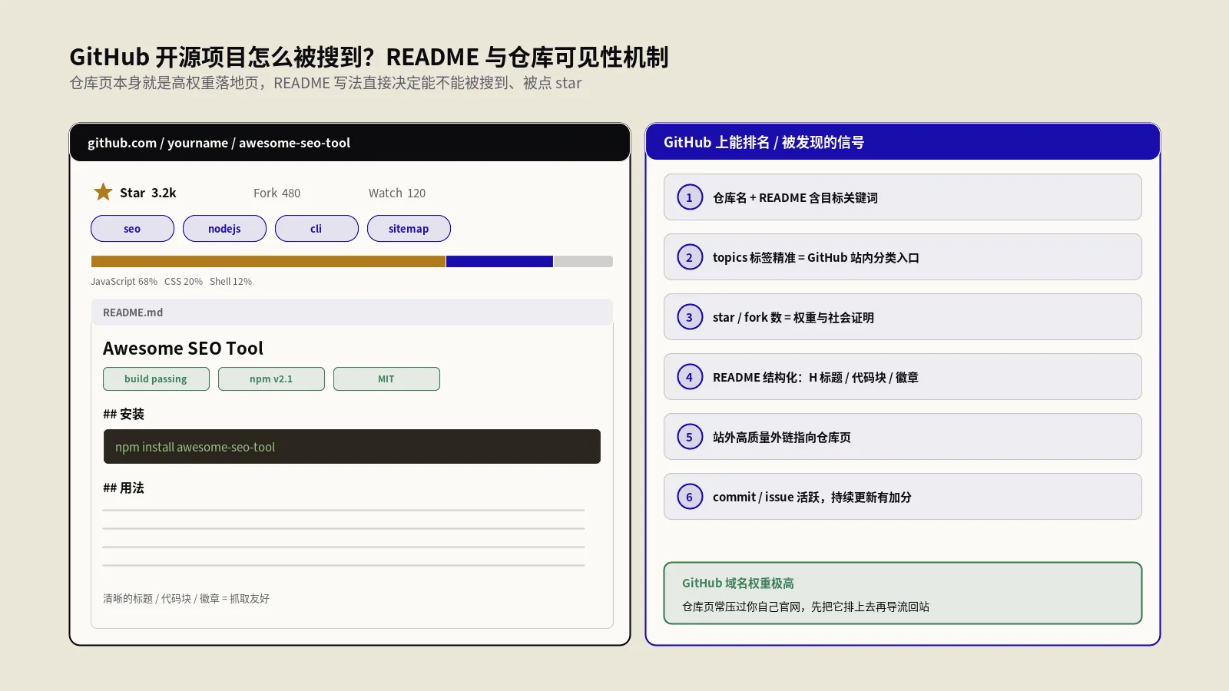Click the JavaScript segment of language bar

coord(268,262)
